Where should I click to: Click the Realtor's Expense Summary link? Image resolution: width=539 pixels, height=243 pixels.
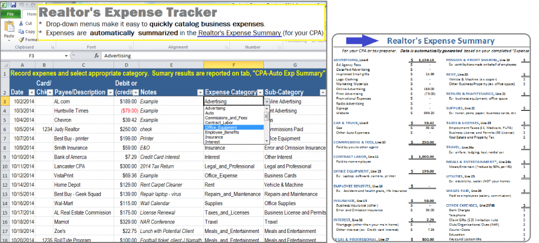(x=239, y=33)
